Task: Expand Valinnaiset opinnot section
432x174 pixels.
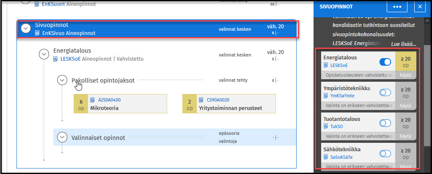Action: 63,137
